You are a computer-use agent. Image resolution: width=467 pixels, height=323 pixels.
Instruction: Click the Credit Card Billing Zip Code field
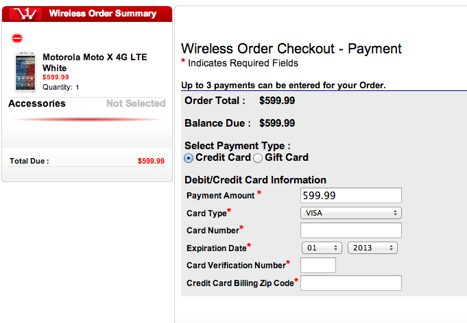(350, 283)
